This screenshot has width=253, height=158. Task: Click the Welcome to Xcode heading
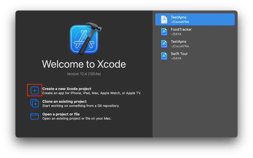[x=84, y=64]
